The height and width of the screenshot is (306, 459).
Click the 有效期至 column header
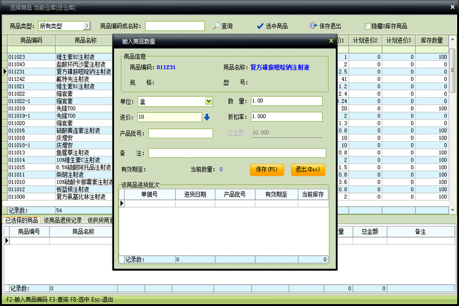[x=277, y=195]
